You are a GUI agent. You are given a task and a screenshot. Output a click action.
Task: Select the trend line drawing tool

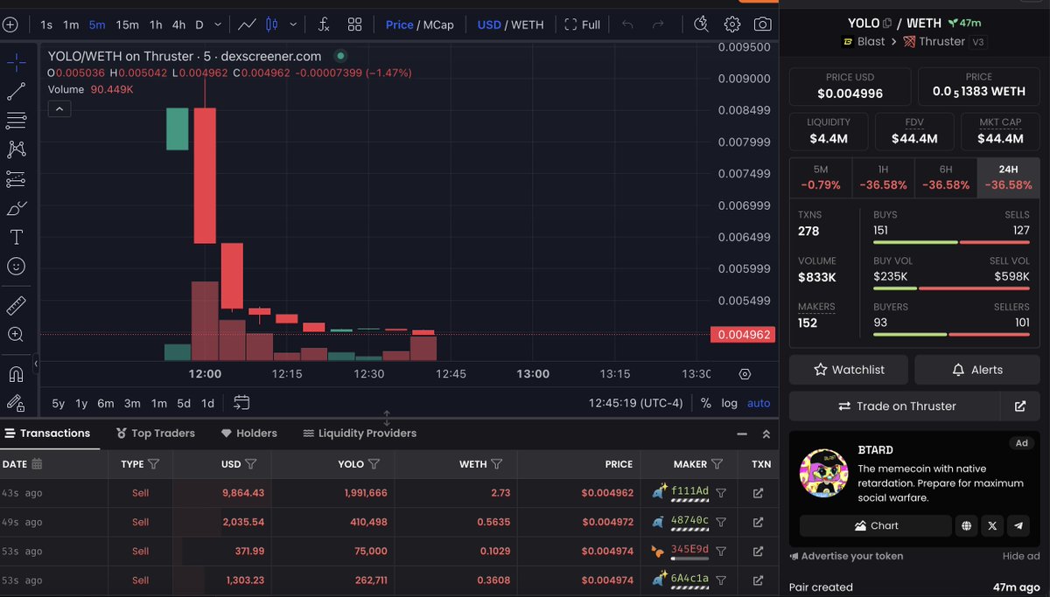16,91
